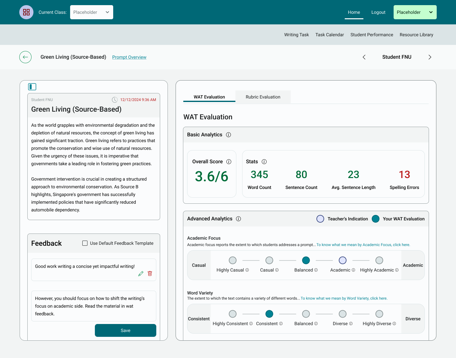Screen dimensions: 456x358
Task: Select Consistent on the Word Variety scale
Action: (x=269, y=314)
